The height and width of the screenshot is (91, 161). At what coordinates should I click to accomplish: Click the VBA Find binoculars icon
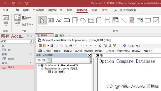(71, 45)
